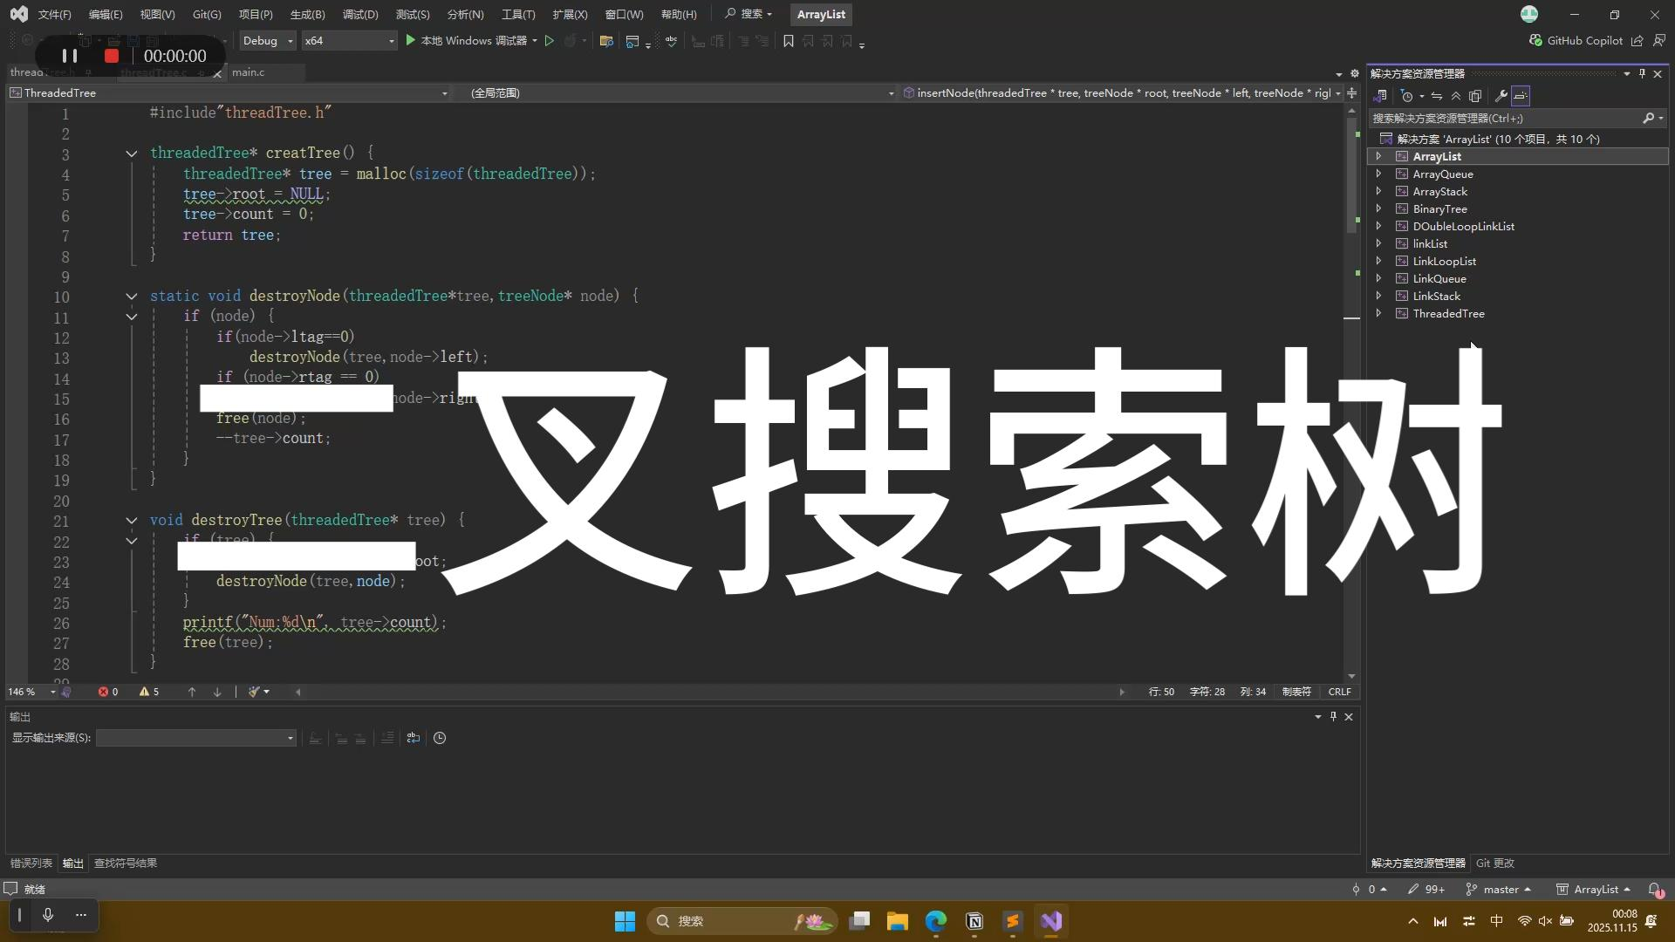This screenshot has height=942, width=1675.
Task: Click Collapse All in Solution Explorer toolbar
Action: (1456, 96)
